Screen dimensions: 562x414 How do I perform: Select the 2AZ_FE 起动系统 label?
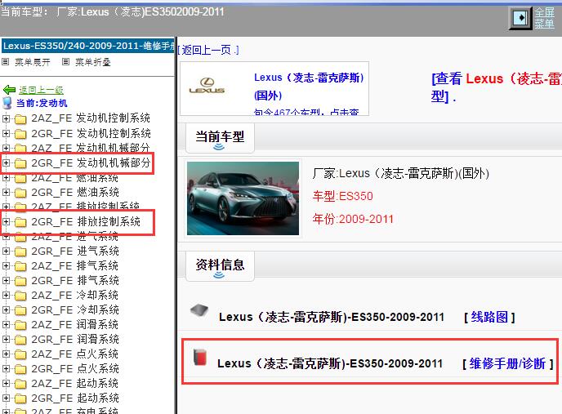pos(75,383)
